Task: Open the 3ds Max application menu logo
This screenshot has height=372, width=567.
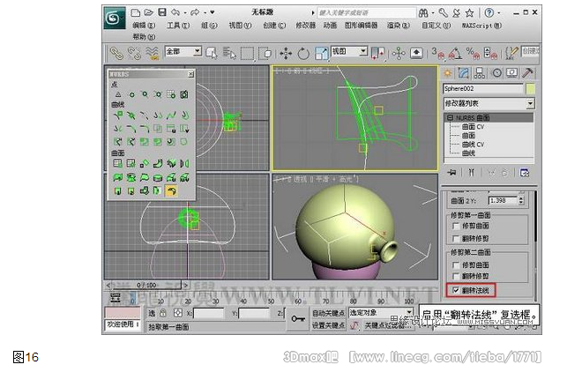Action: pyautogui.click(x=114, y=18)
